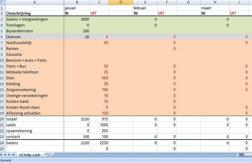Click the Salaris + Vergoedingen cell
This screenshot has width=252, height=163.
35,19
